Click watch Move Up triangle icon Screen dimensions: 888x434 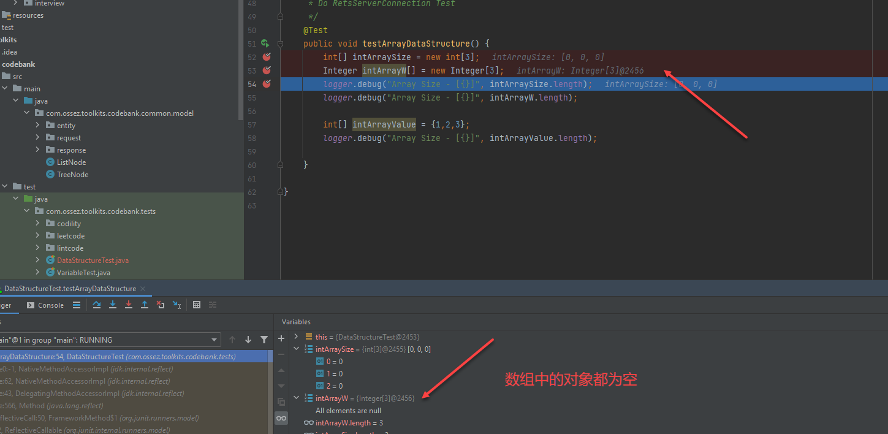[281, 370]
